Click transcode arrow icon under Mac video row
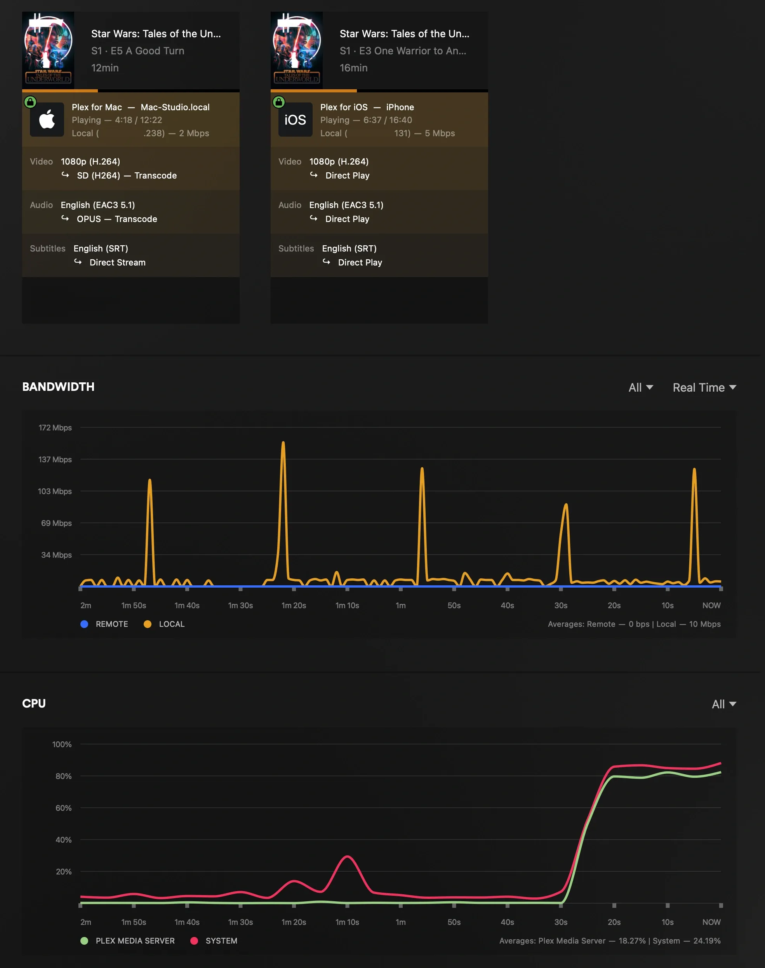 [65, 175]
